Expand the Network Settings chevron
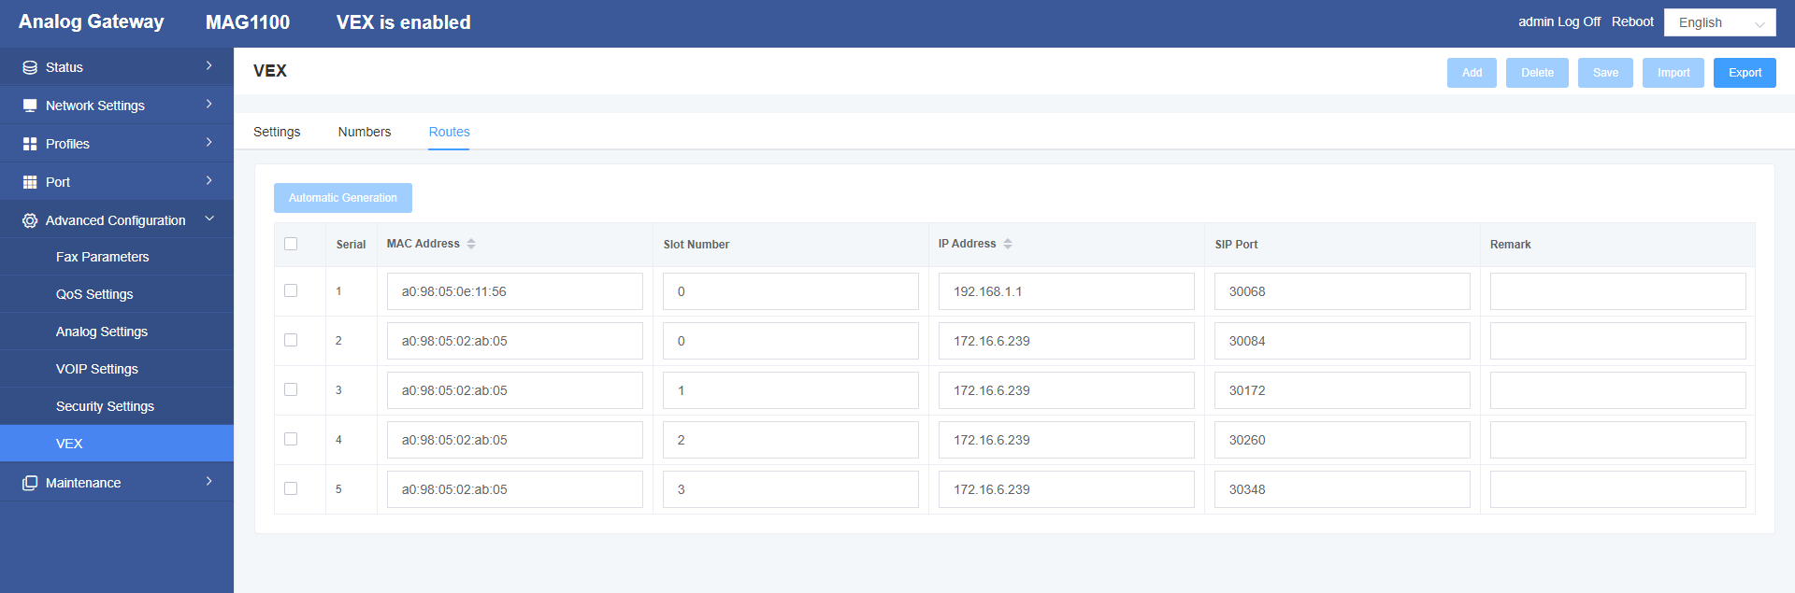The width and height of the screenshot is (1795, 593). pos(208,105)
